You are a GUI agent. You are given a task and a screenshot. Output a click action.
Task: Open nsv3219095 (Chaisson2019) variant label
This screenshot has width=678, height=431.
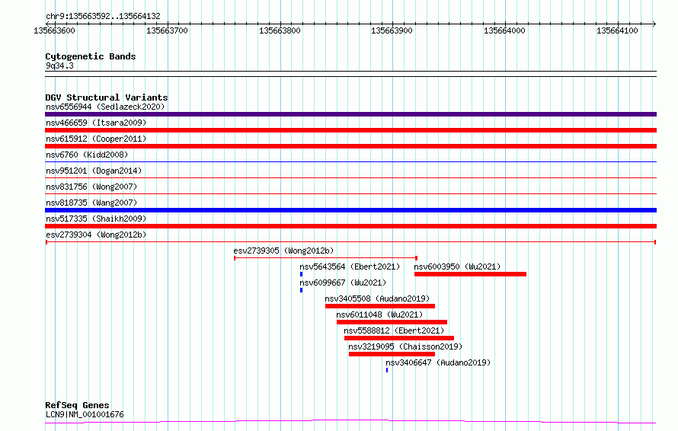(405, 346)
